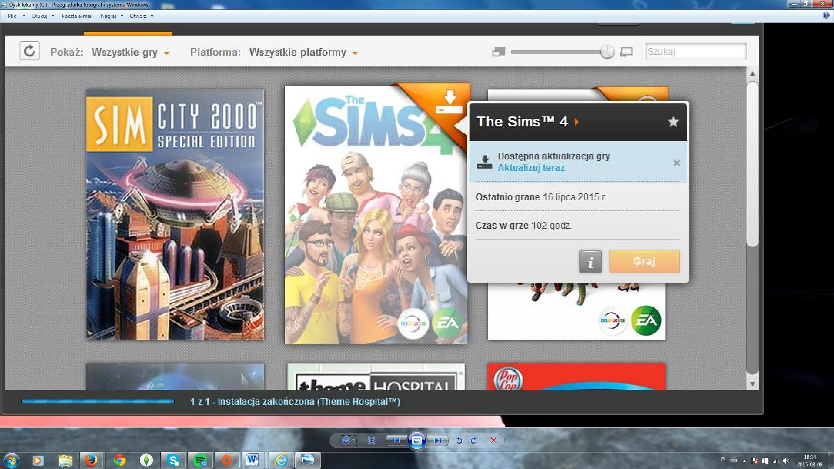Rotate photo counterclockwise
Viewport: 834px width, 469px height.
tap(459, 440)
